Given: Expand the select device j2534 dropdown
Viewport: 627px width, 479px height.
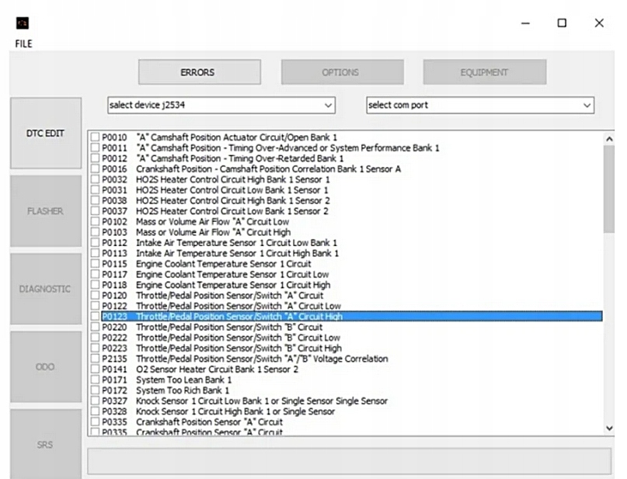Looking at the screenshot, I should coord(221,106).
